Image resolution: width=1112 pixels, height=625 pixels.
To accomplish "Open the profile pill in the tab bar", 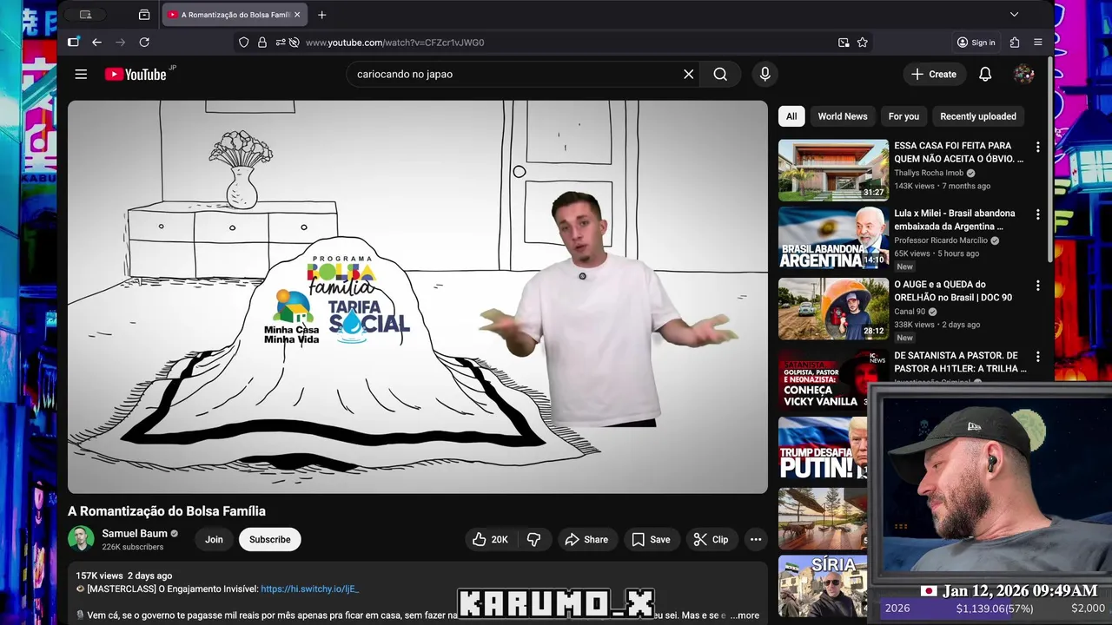I will click(86, 15).
